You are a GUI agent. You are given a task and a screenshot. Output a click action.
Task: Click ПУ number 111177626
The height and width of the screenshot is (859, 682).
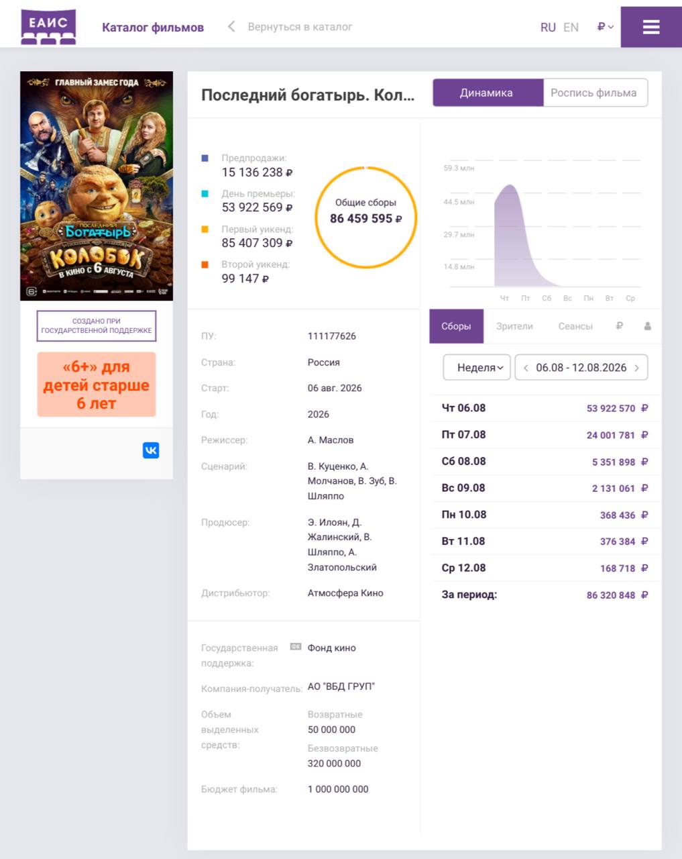[x=332, y=336]
